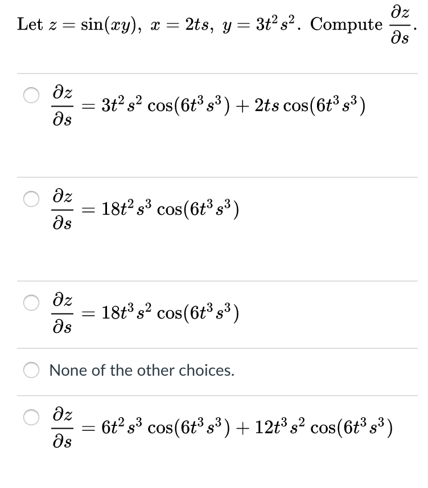Viewport: 428px width, 488px height.
Task: Click the ∂z/∂s fraction of the first answer
Action: pos(63,106)
